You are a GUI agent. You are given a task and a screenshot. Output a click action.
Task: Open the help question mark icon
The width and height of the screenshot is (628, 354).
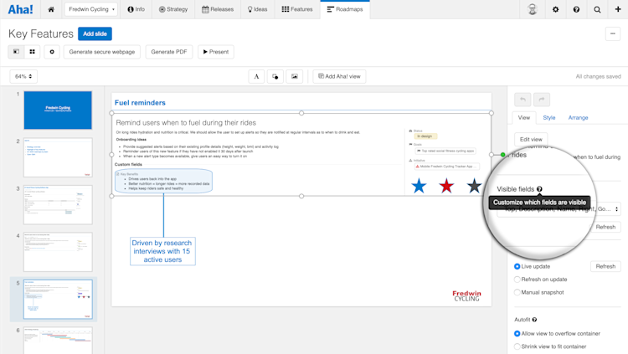click(576, 9)
